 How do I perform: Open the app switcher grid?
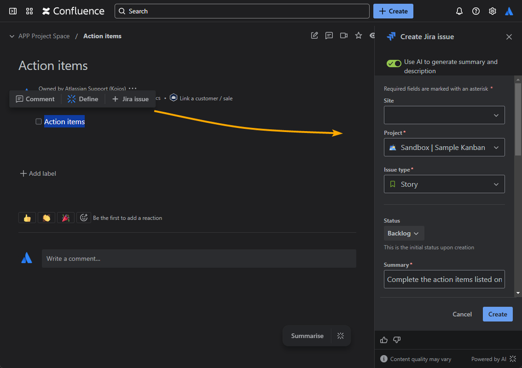(29, 11)
